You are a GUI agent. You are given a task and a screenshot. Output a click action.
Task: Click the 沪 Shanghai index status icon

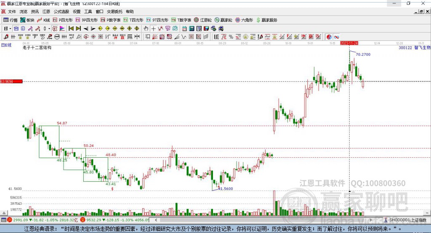tap(10, 220)
